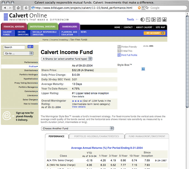Viewport: 189px width, 169px height.
Task: Open the News menu item
Action: [x=84, y=32]
